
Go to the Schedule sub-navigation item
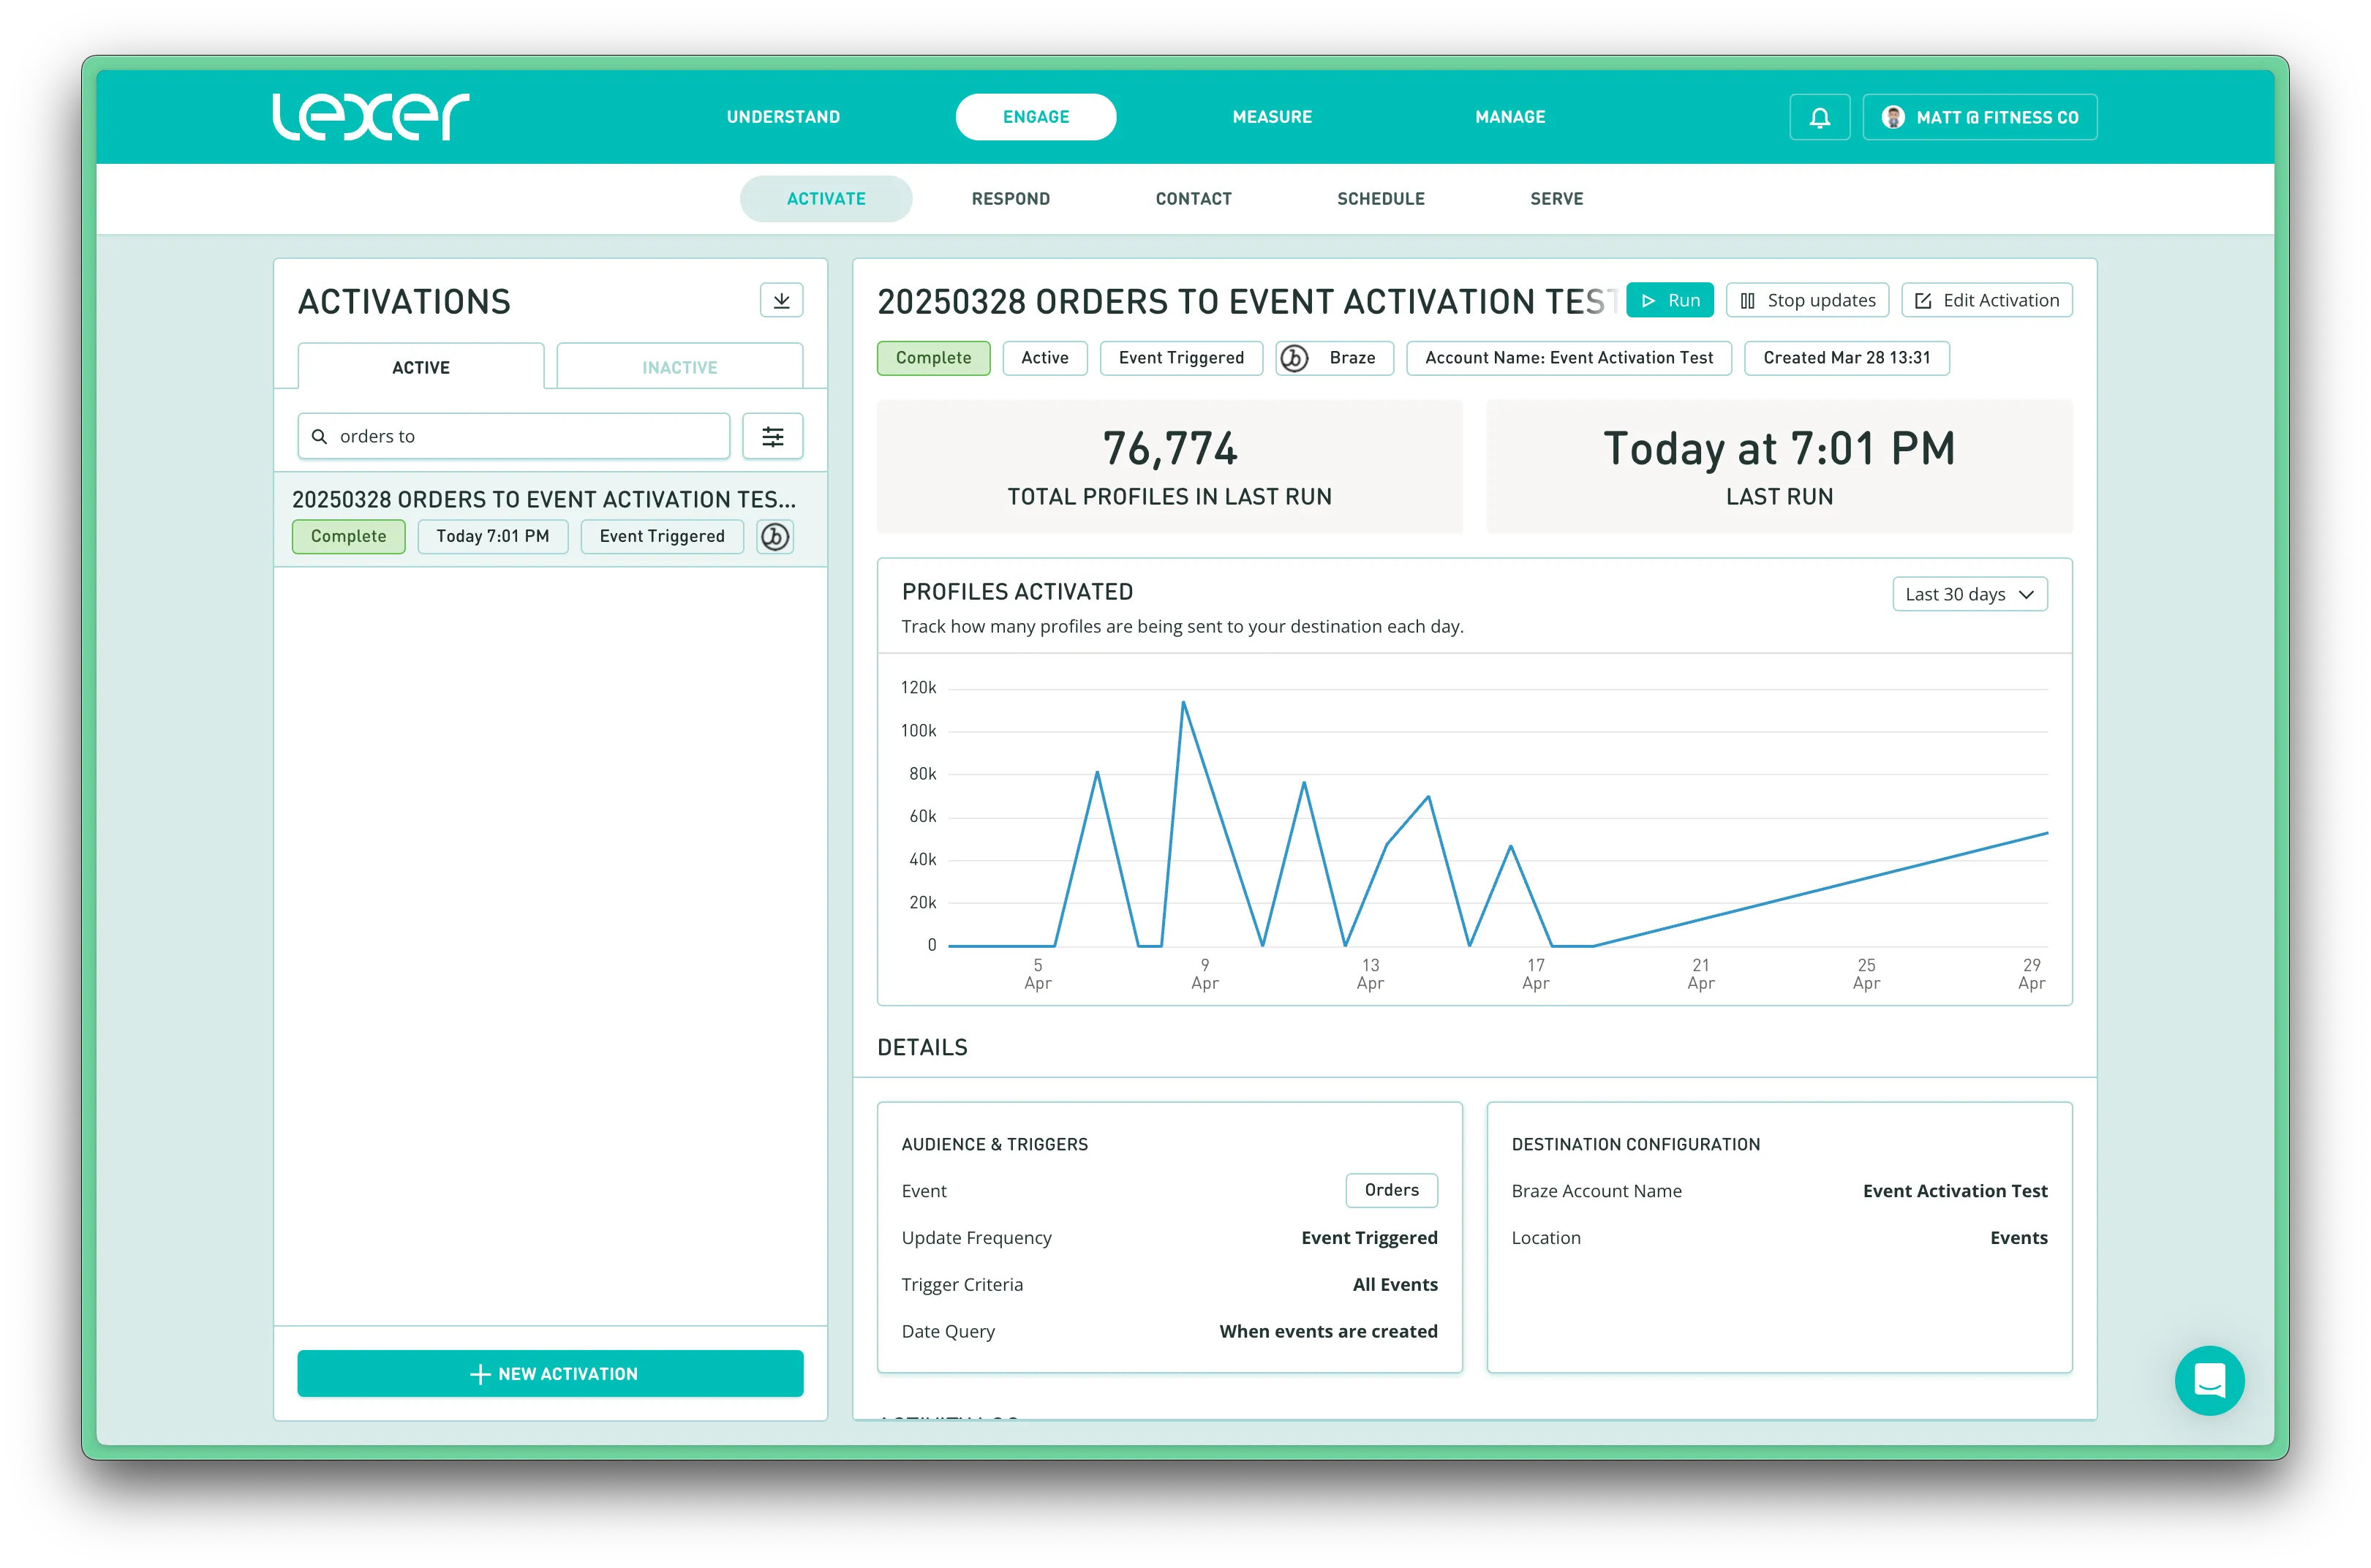pyautogui.click(x=1380, y=199)
